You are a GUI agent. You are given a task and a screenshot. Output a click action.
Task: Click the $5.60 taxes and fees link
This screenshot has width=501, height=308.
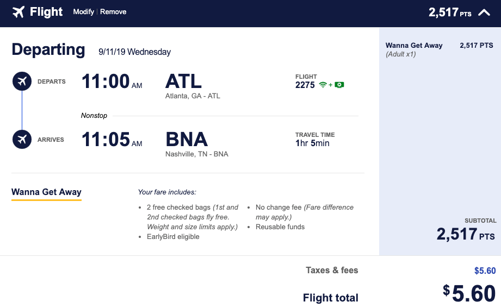click(485, 271)
